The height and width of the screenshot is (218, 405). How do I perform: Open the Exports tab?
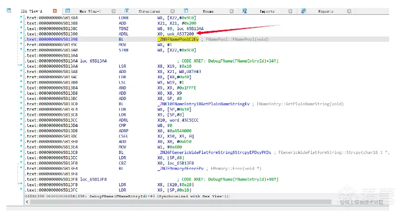tap(326, 11)
